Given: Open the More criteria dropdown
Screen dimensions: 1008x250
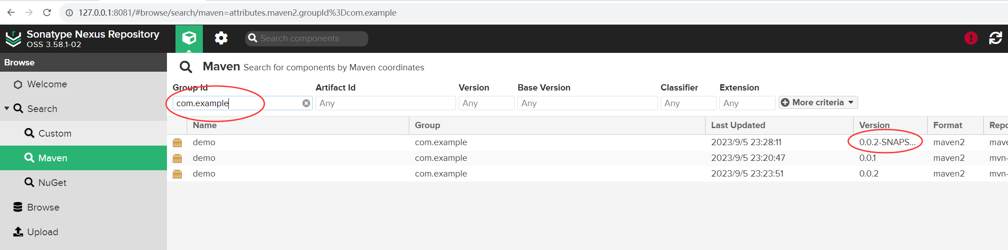Looking at the screenshot, I should pos(818,103).
